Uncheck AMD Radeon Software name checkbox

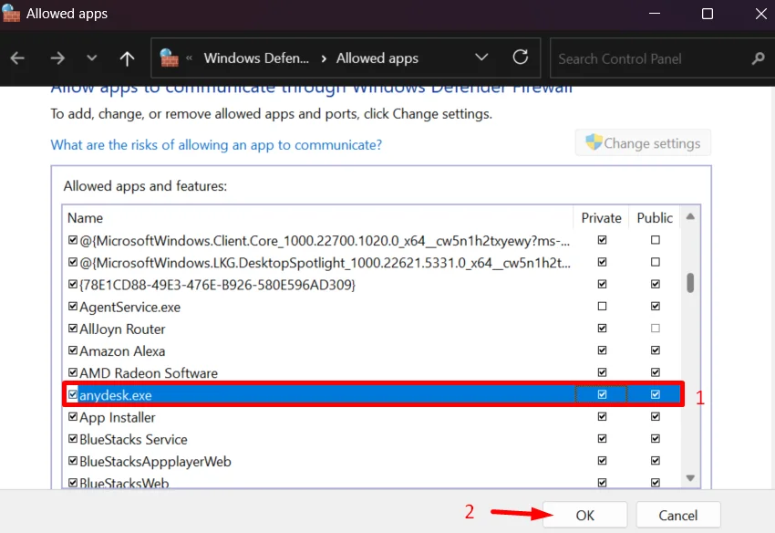pyautogui.click(x=73, y=372)
